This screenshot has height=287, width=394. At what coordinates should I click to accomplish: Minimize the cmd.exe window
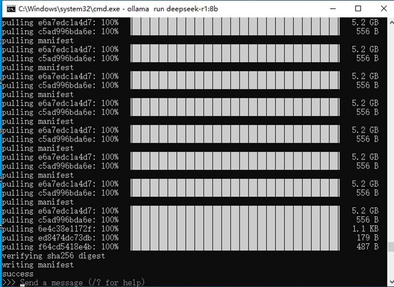(333, 9)
